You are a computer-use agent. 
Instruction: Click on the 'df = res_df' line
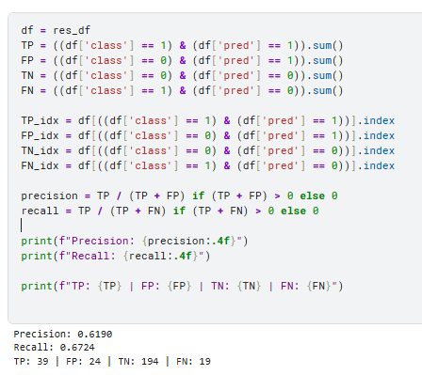tap(56, 30)
